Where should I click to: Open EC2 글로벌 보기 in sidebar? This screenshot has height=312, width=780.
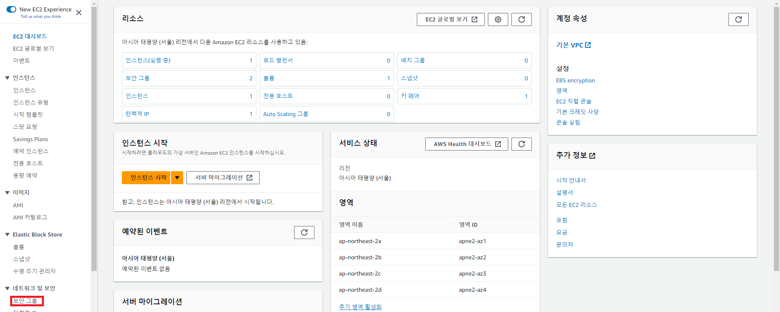(33, 48)
